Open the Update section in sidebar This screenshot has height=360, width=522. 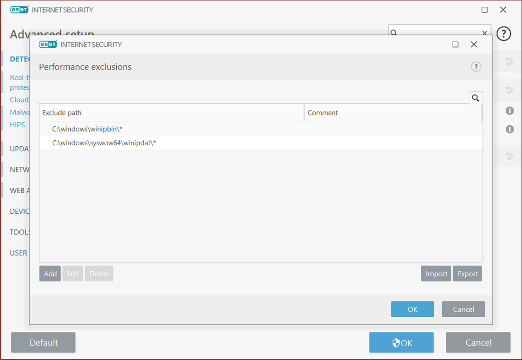pos(19,149)
